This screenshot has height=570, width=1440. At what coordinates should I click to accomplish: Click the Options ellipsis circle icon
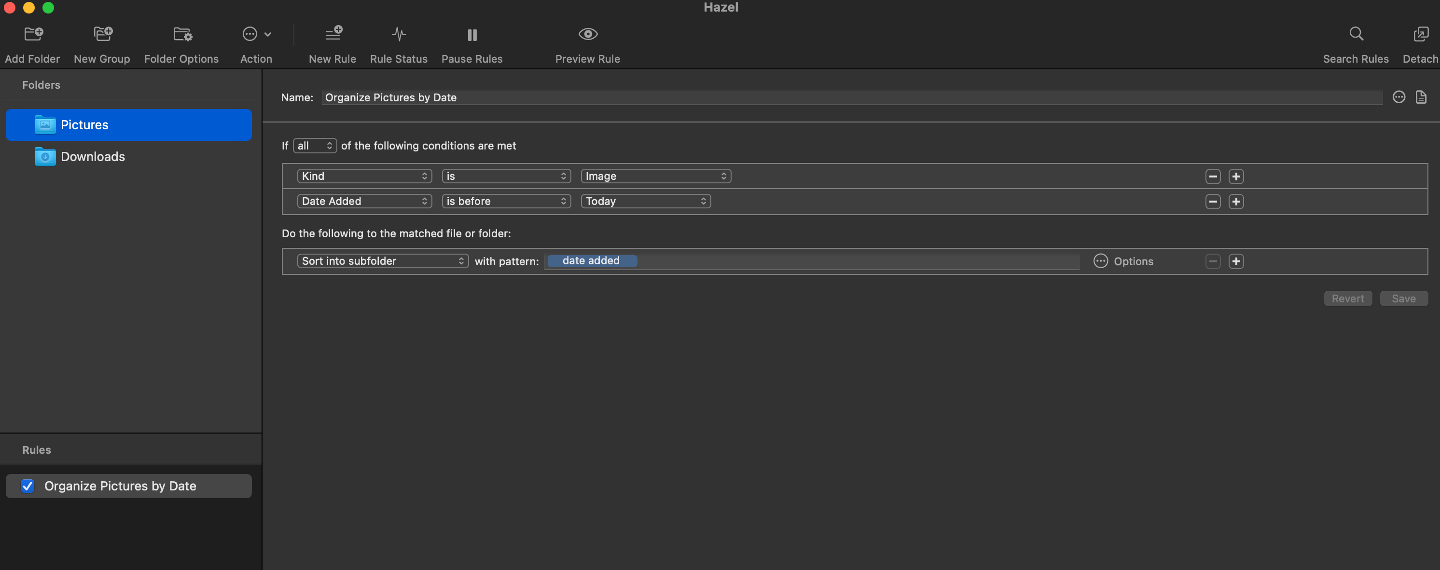point(1100,261)
